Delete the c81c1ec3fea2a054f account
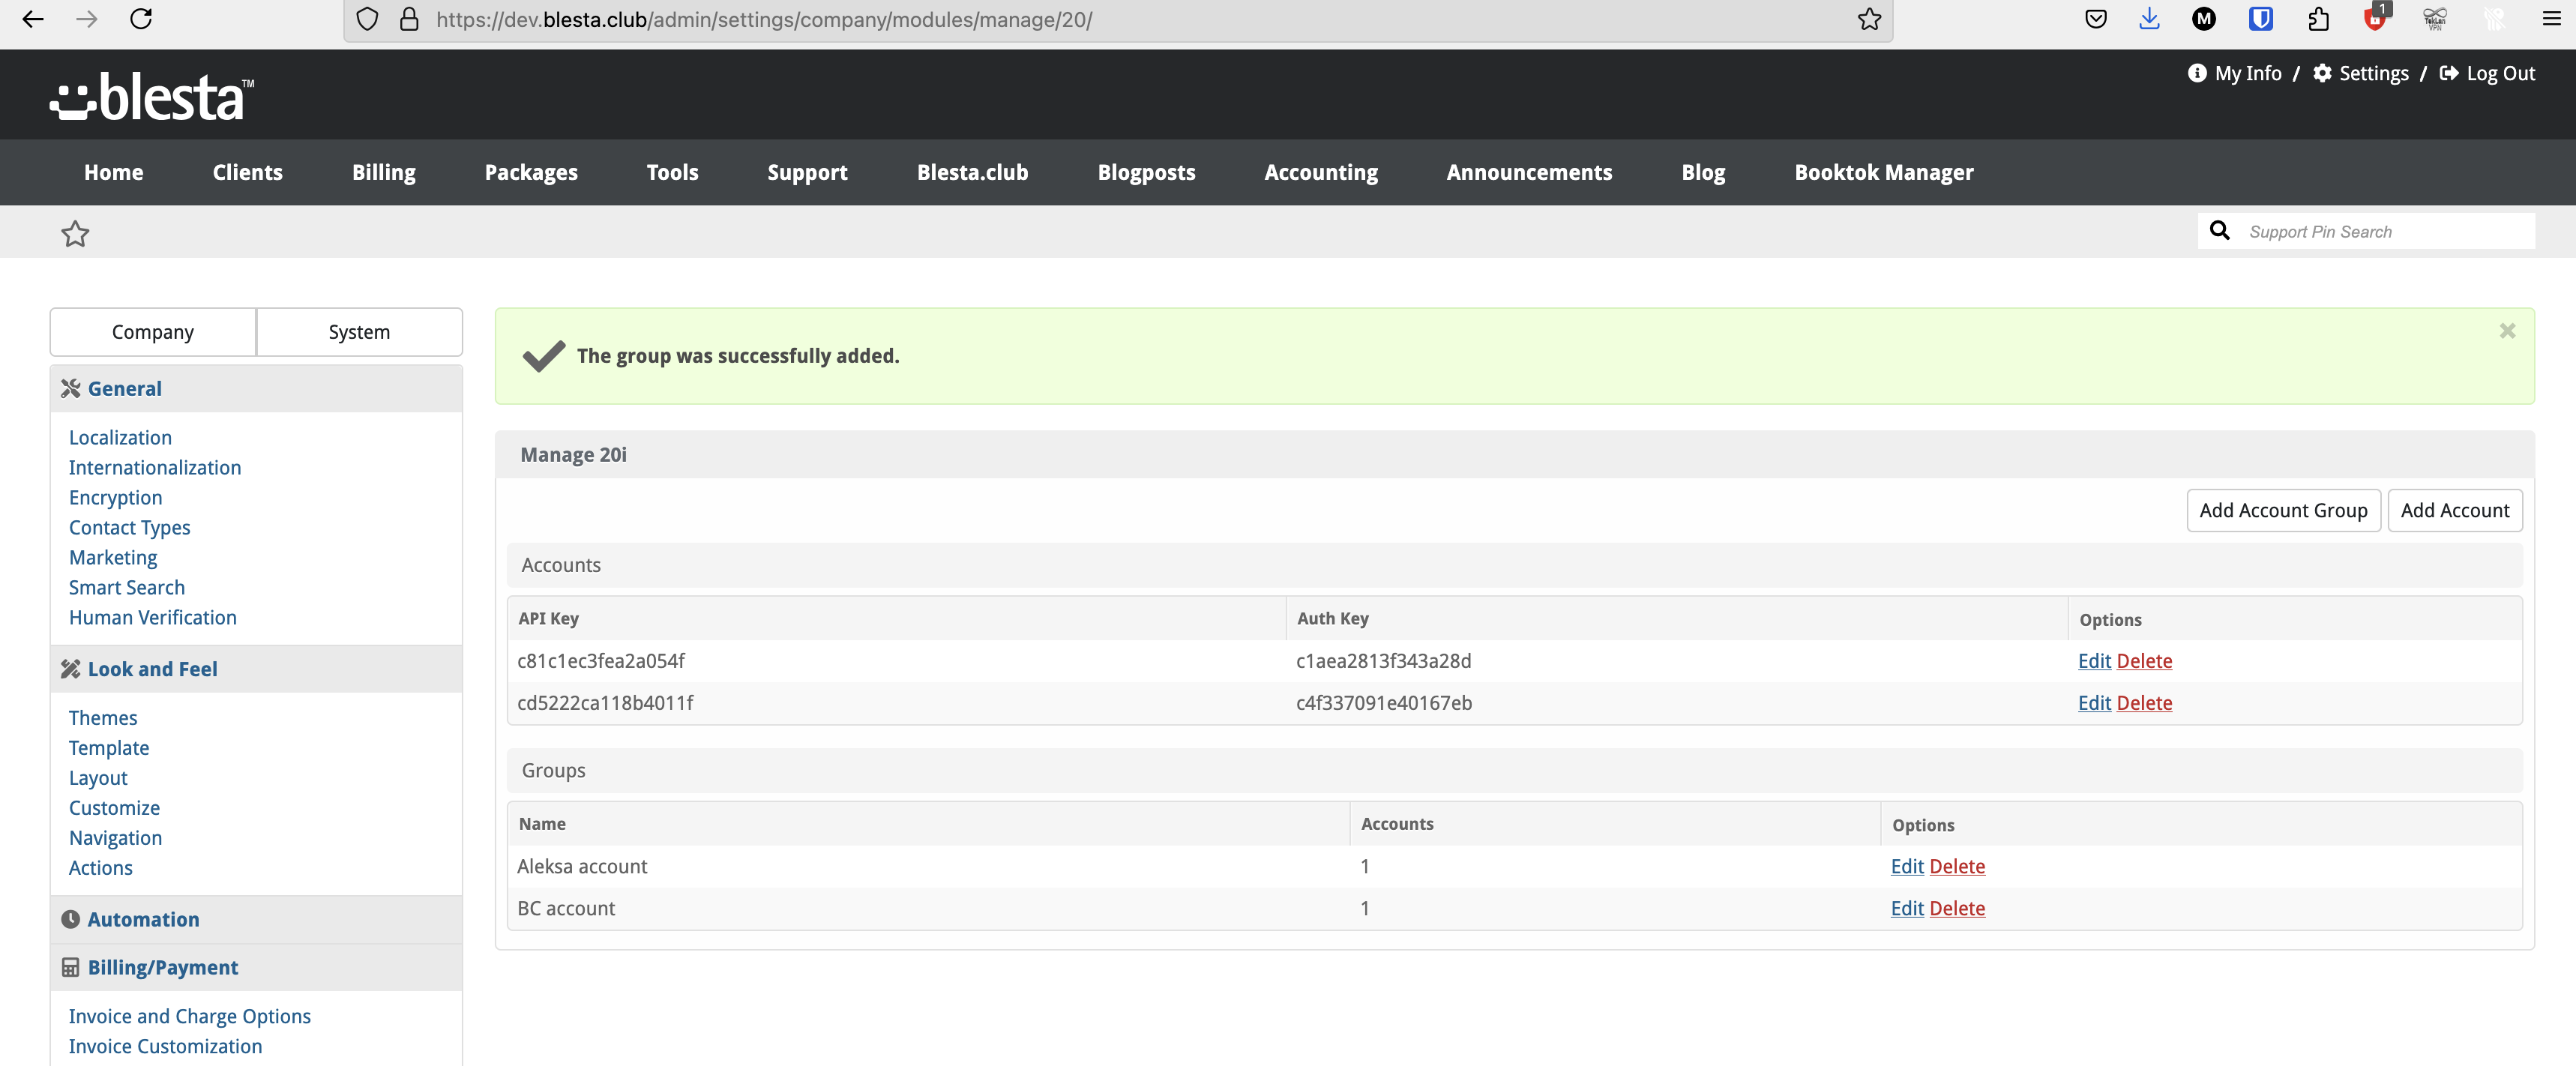Screen dimensions: 2576x1066 pyautogui.click(x=2144, y=661)
